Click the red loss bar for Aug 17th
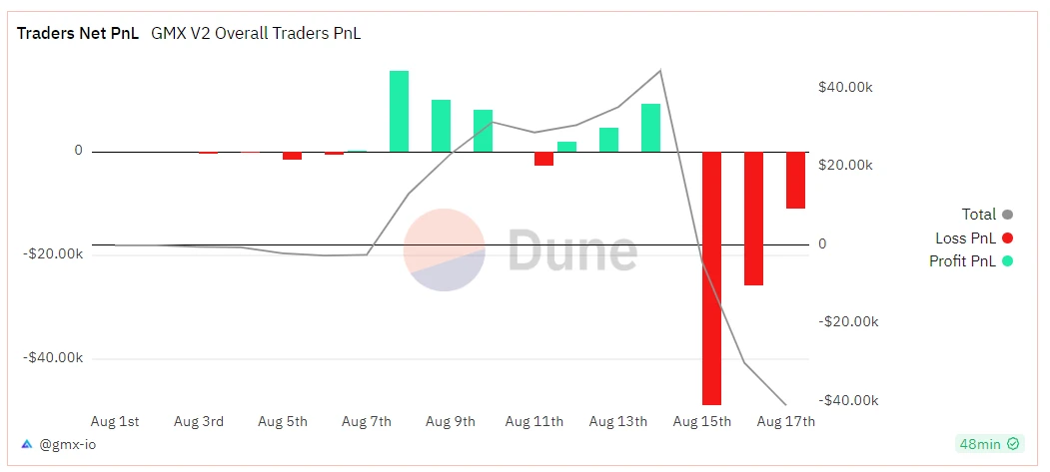Viewport: 1050px width, 472px height. coord(795,181)
